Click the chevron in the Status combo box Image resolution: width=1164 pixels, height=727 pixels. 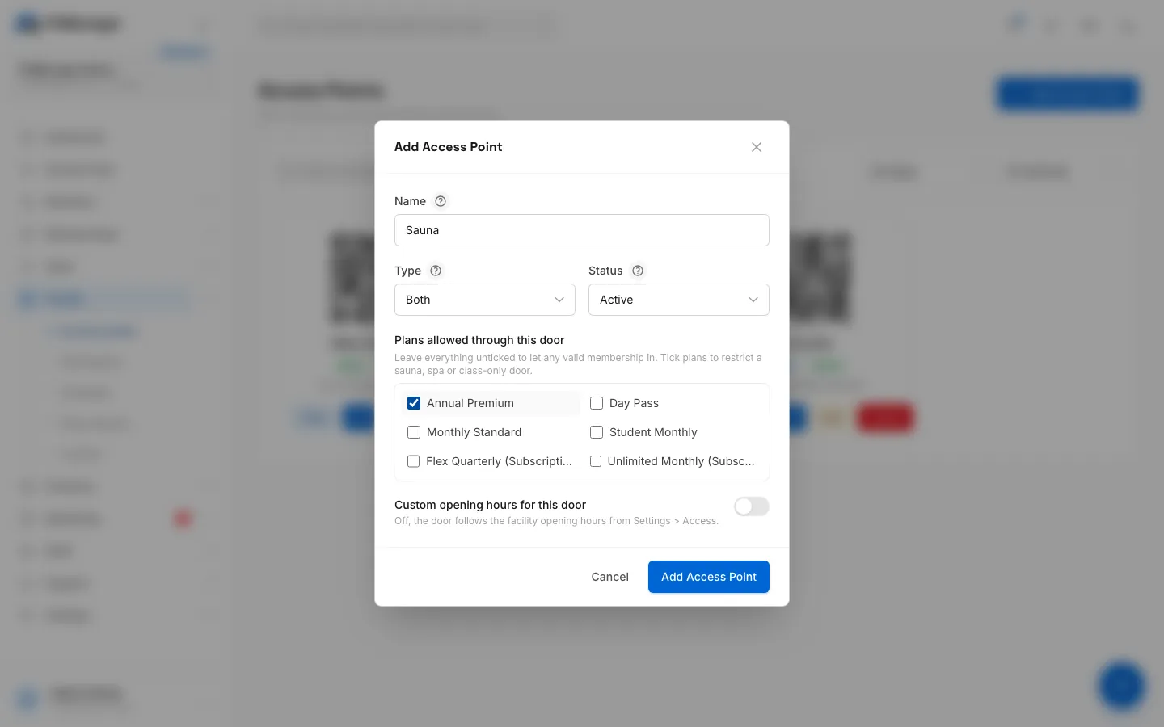(753, 300)
